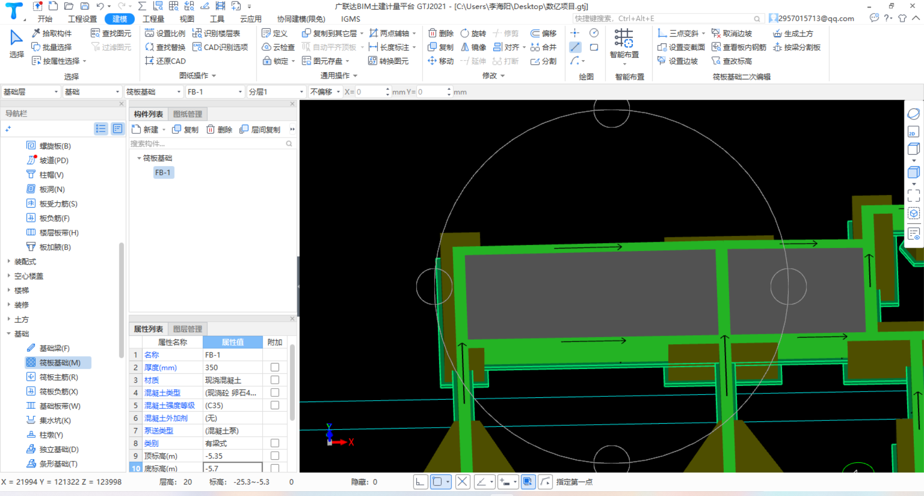Image resolution: width=924 pixels, height=496 pixels.
Task: Select the 旋转 rotate tool
Action: click(474, 33)
